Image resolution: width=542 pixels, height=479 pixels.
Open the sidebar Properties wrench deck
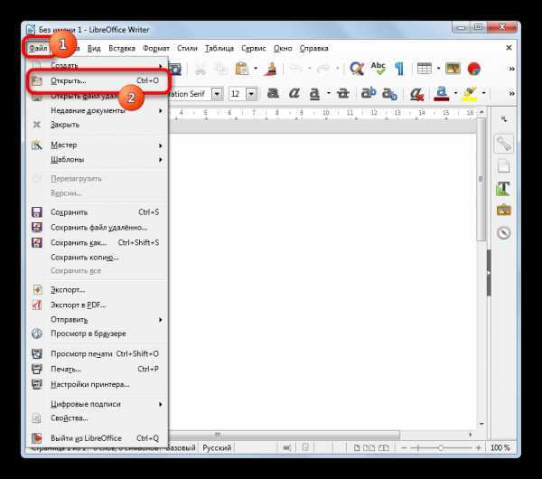coord(504,143)
